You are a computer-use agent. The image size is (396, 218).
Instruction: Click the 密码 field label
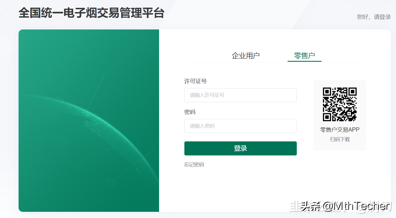coord(190,112)
